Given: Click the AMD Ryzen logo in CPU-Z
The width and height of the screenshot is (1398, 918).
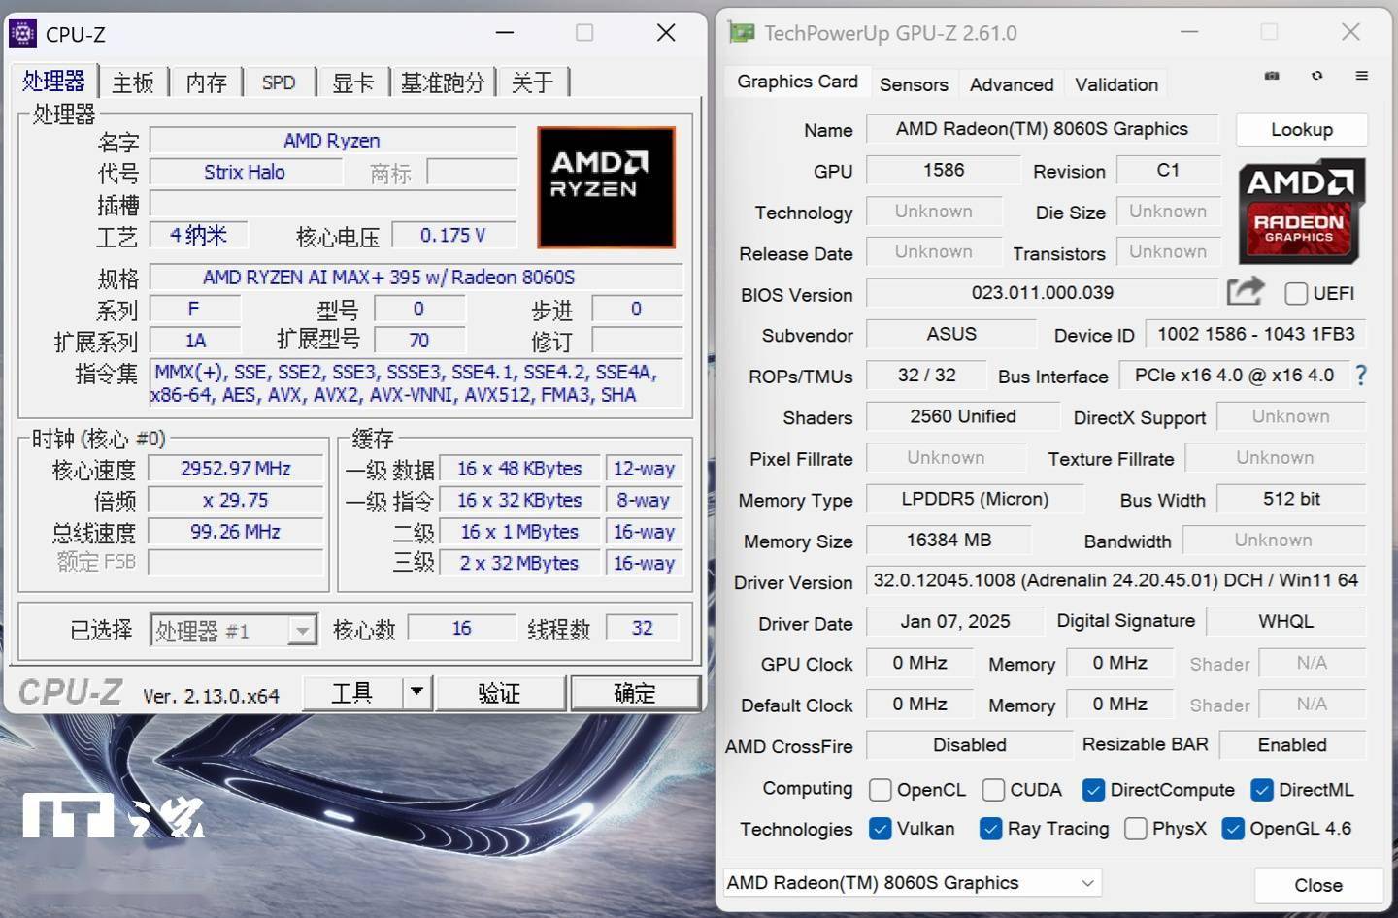Looking at the screenshot, I should coord(606,186).
